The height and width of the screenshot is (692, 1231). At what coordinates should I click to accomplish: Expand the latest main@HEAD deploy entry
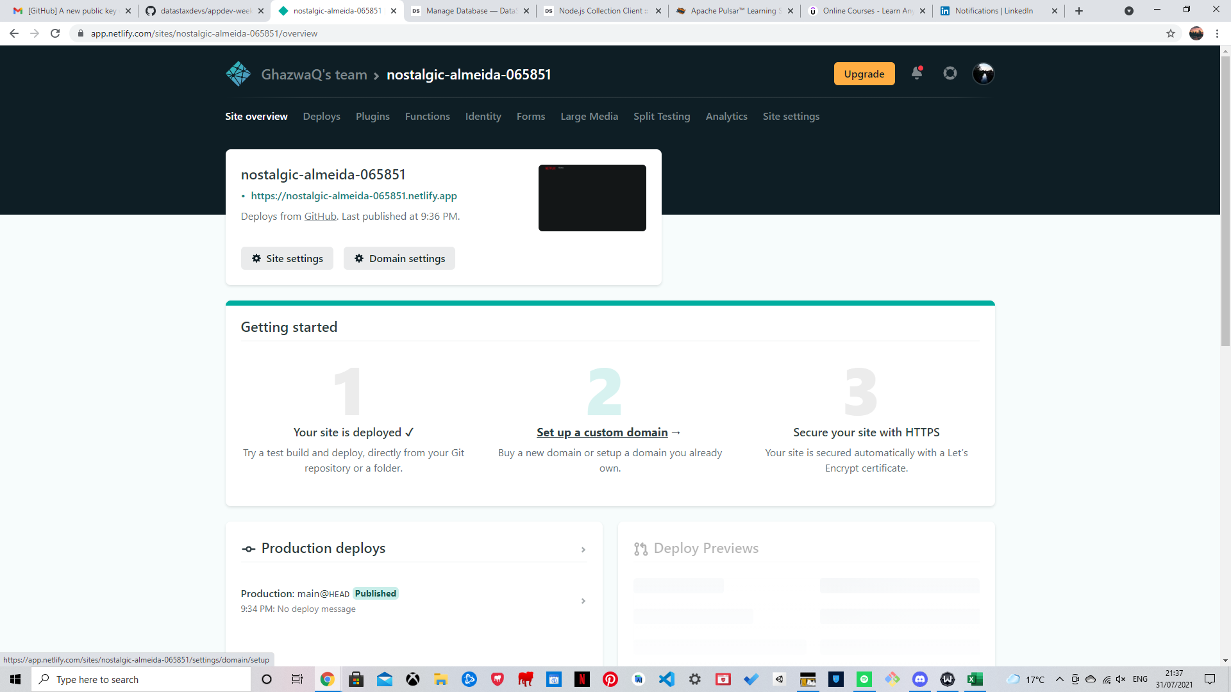click(583, 601)
